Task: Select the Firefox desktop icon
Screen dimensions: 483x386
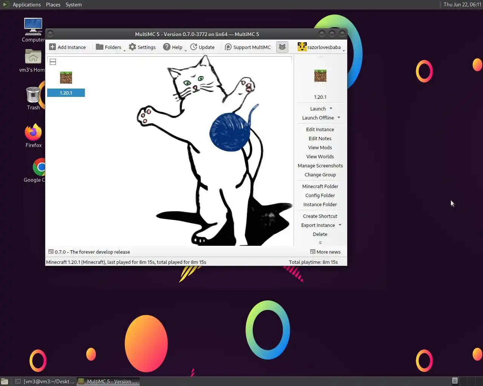Action: (33, 135)
